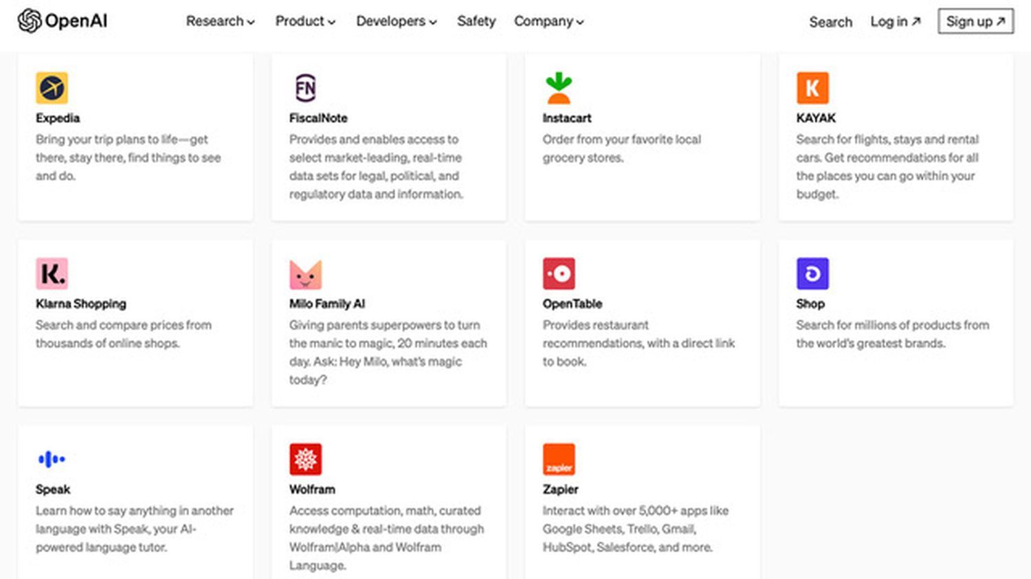
Task: Click the Zapier title text
Action: pos(560,489)
